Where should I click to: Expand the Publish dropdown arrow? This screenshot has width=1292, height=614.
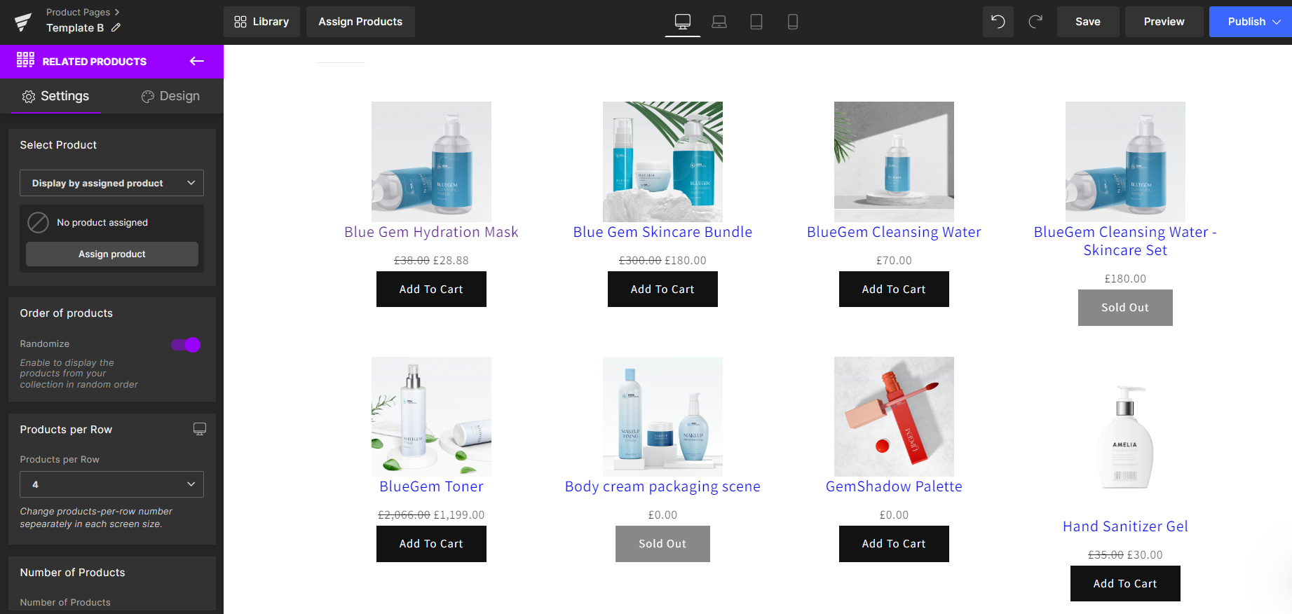[1277, 22]
